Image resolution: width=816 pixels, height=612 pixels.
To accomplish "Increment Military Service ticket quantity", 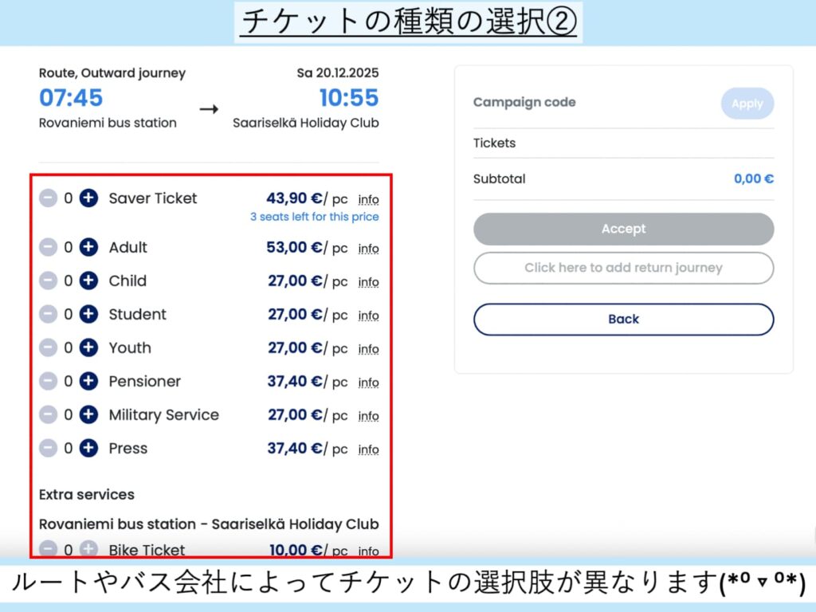I will [88, 415].
